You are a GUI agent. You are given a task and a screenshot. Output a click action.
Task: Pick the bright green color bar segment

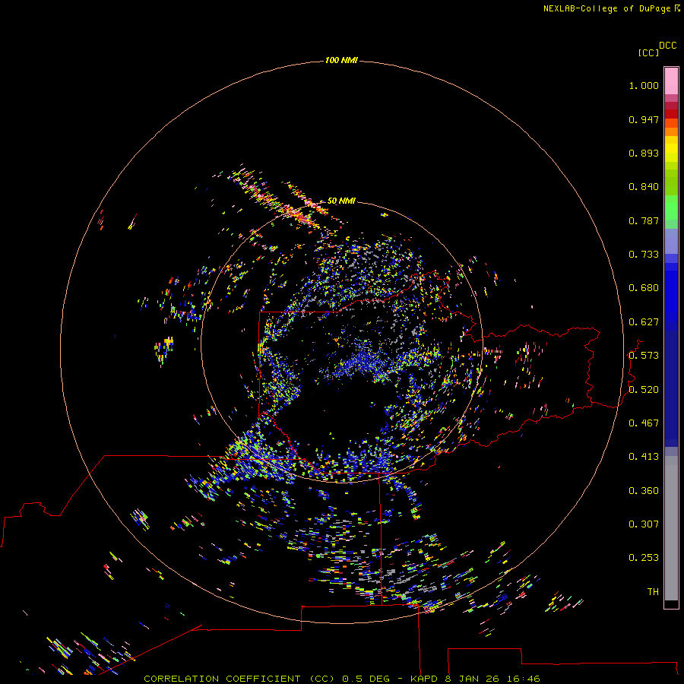[671, 207]
